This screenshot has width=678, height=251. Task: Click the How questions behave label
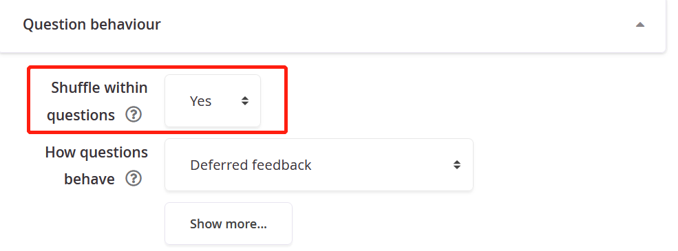(x=96, y=166)
